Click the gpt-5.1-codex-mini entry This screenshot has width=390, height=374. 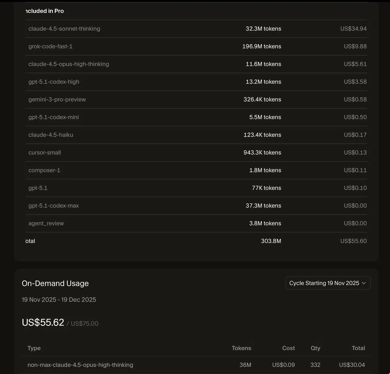(54, 117)
